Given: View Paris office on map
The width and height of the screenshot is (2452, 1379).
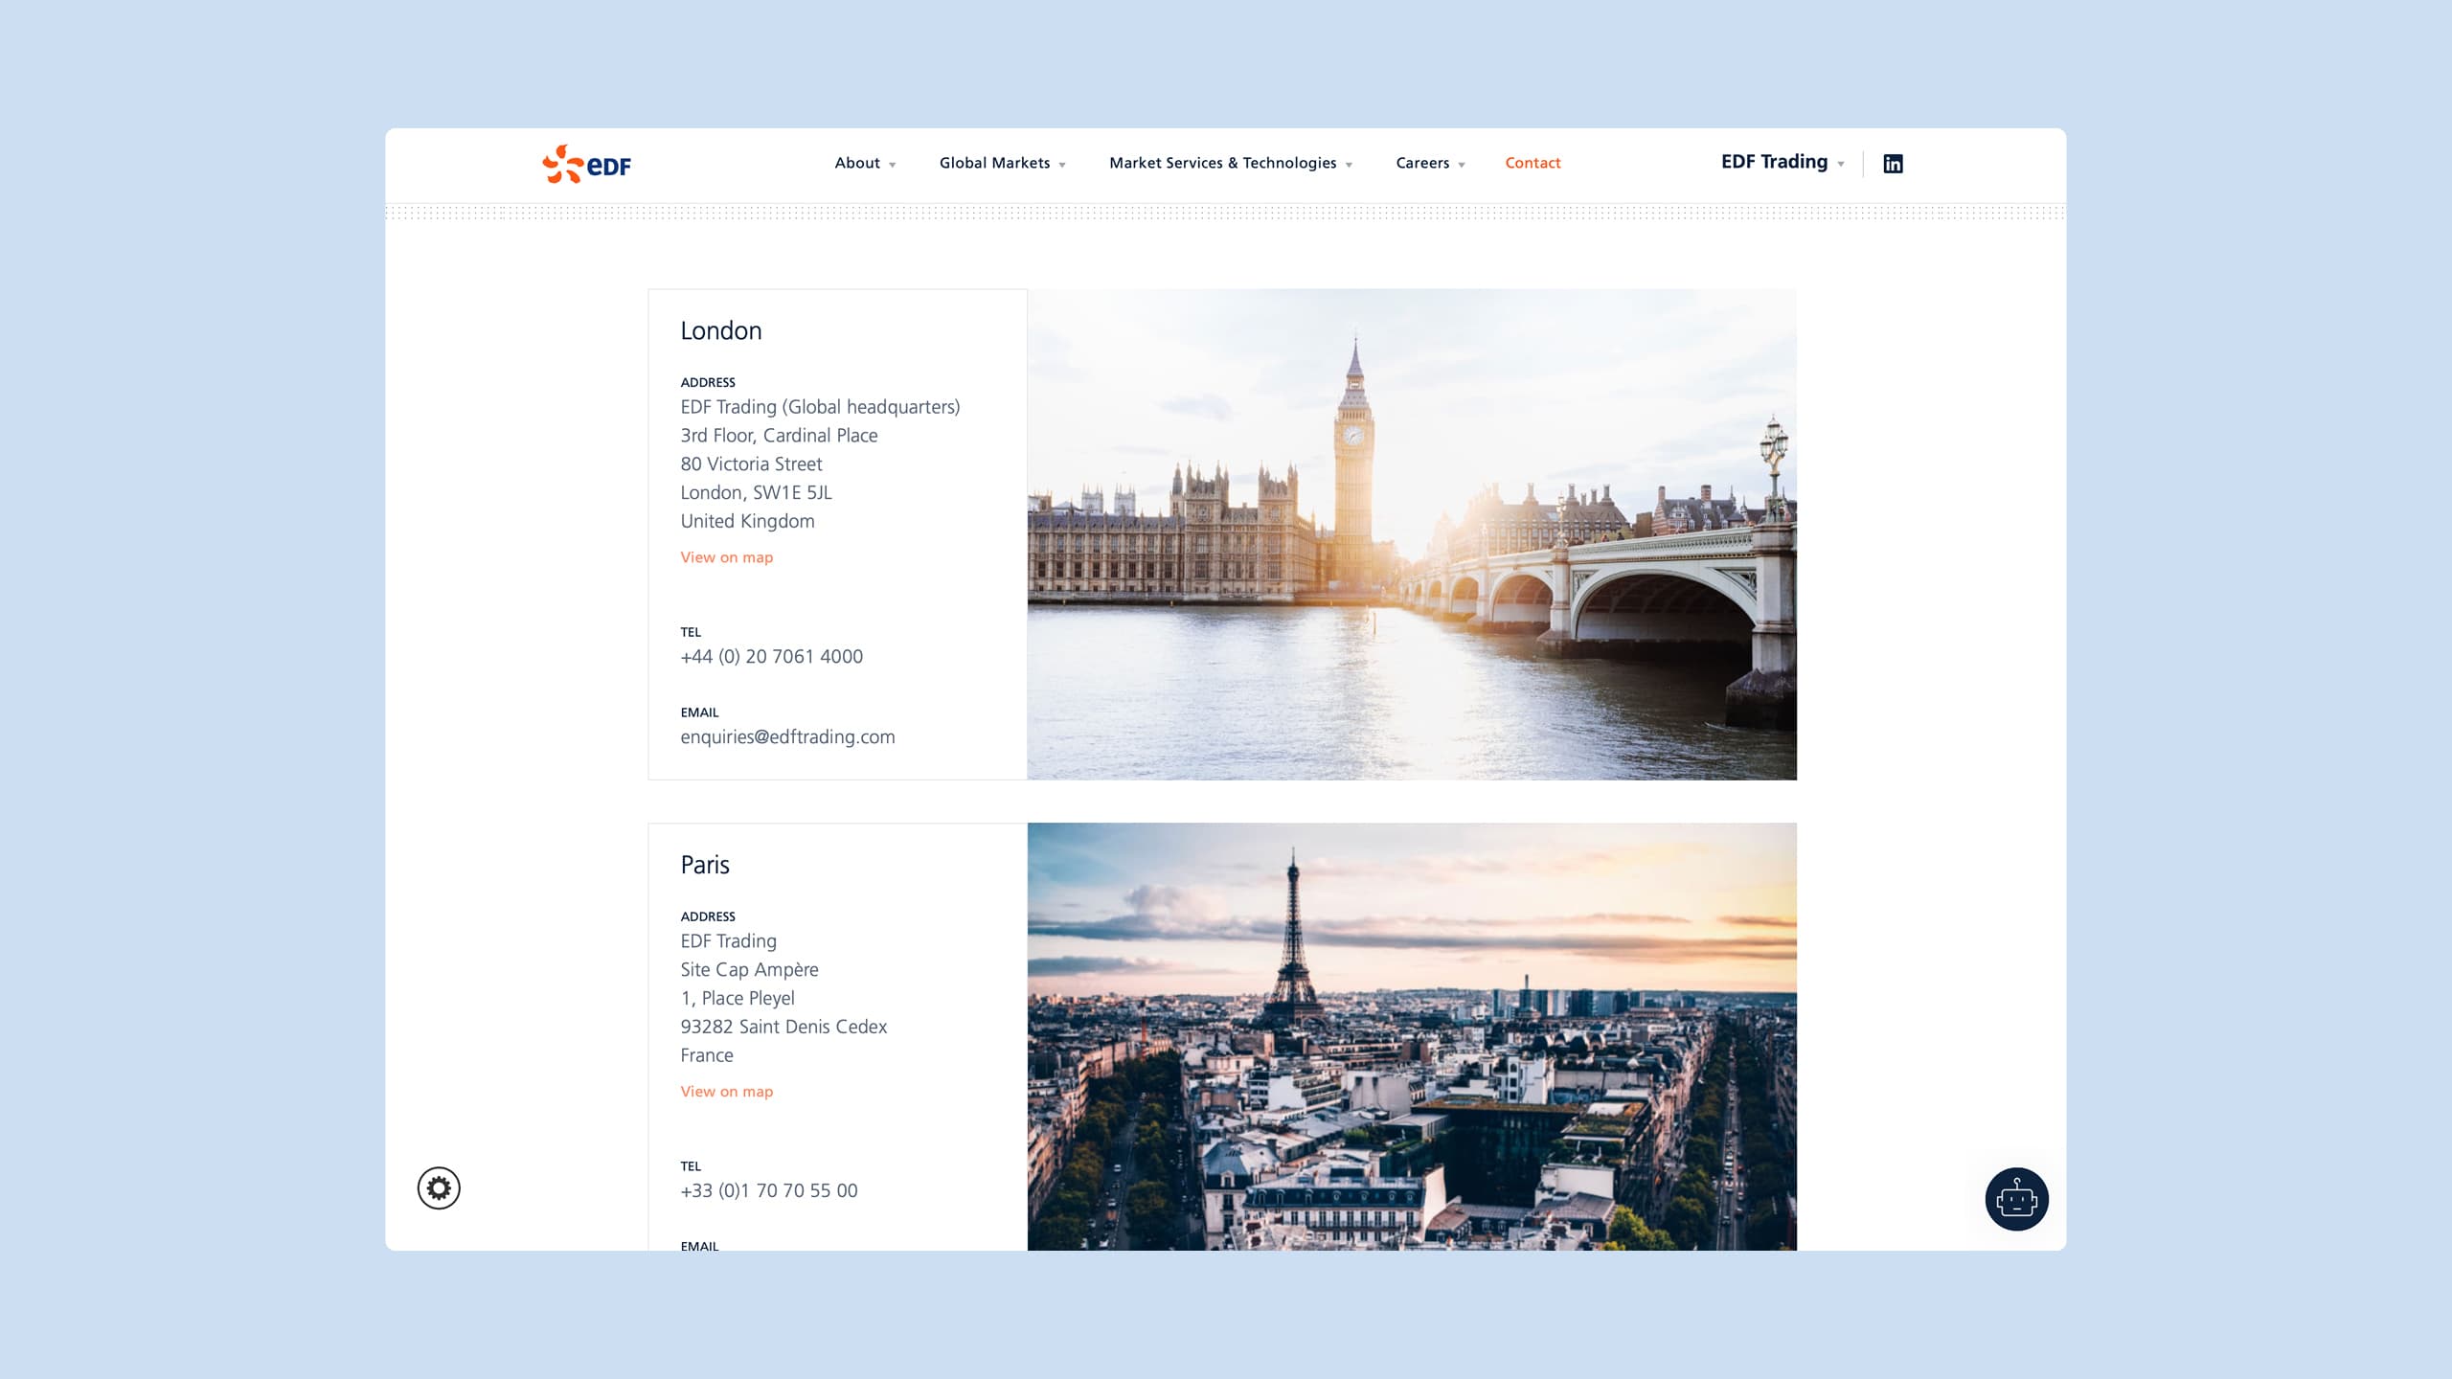Looking at the screenshot, I should click(x=726, y=1092).
